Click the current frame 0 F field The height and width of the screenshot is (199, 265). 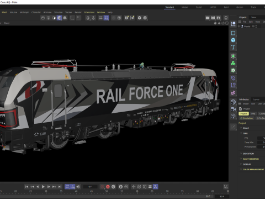pyautogui.click(x=90, y=187)
